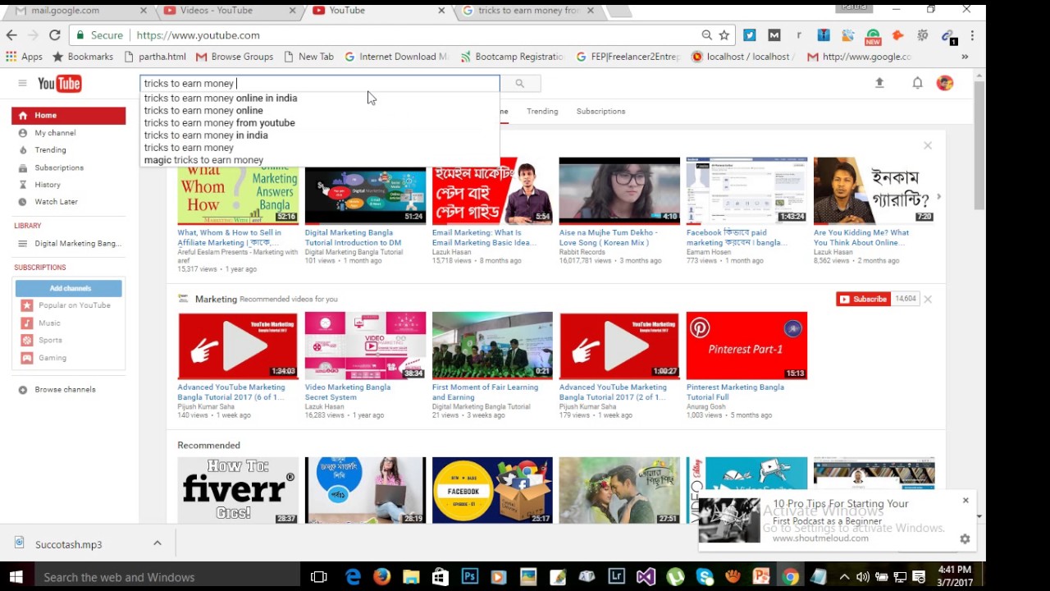Screen dimensions: 1050x591
Task: Open Lightroom from taskbar
Action: (x=616, y=577)
